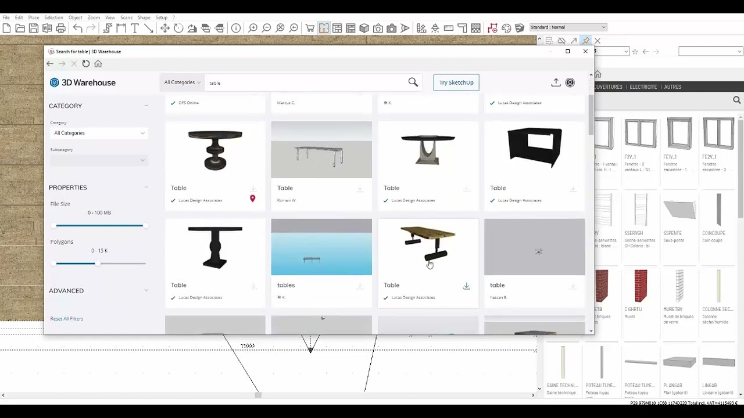Open All Categories dropdown beside search box

tap(182, 82)
